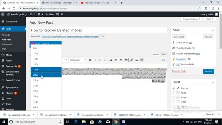222x125 pixels.
Task: Select the Standard post format
Action: click(x=174, y=88)
